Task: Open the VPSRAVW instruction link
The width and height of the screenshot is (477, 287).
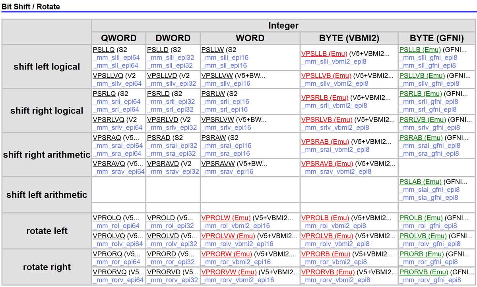Action: [218, 164]
